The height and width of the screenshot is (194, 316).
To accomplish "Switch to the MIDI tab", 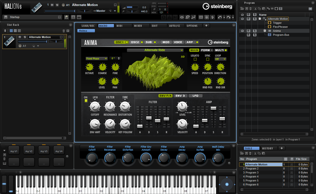I will (x=123, y=26).
